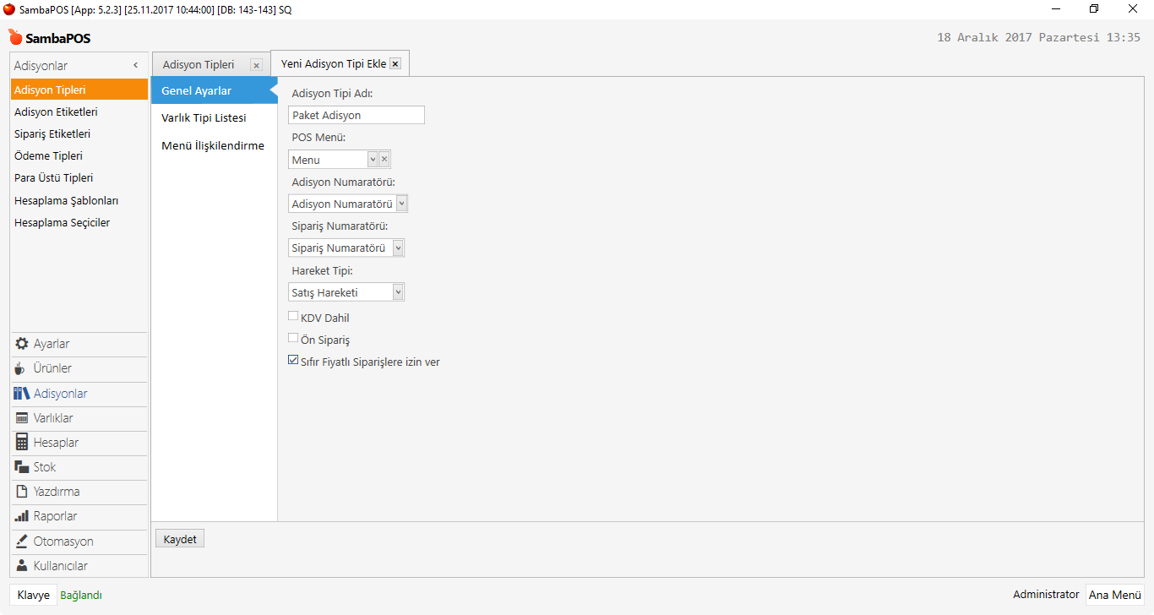Switch to the Adisyon Tipleri tab
Image resolution: width=1154 pixels, height=615 pixels.
pyautogui.click(x=199, y=64)
